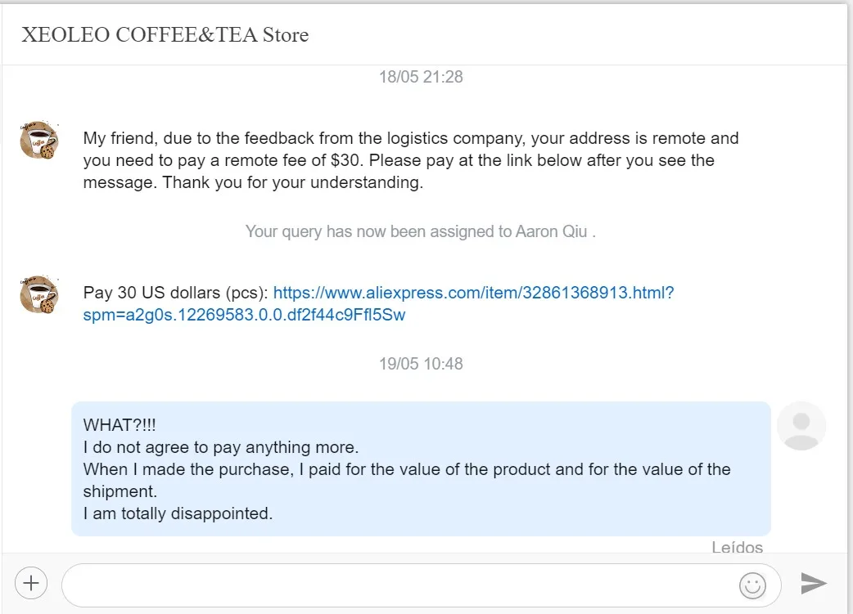Click the 'Pay 30 US dollars (pcs)' text
This screenshot has height=614, width=853.
(x=176, y=293)
